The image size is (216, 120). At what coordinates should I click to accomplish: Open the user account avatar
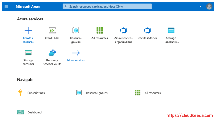tap(209, 6)
